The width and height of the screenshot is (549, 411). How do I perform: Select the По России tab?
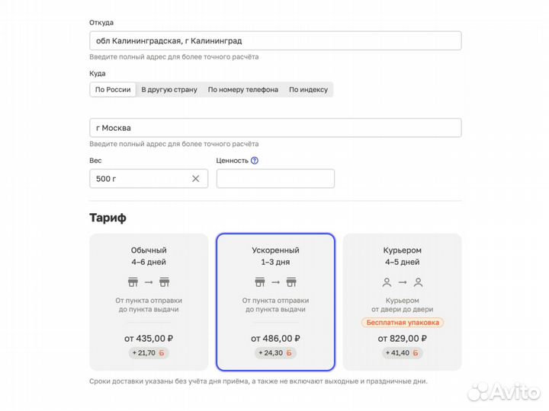113,90
